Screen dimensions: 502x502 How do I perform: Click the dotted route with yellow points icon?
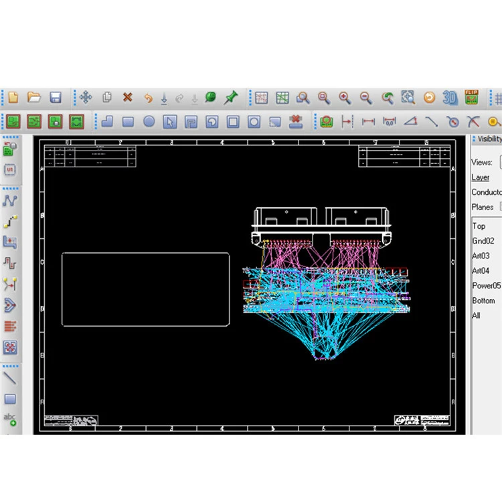10,222
